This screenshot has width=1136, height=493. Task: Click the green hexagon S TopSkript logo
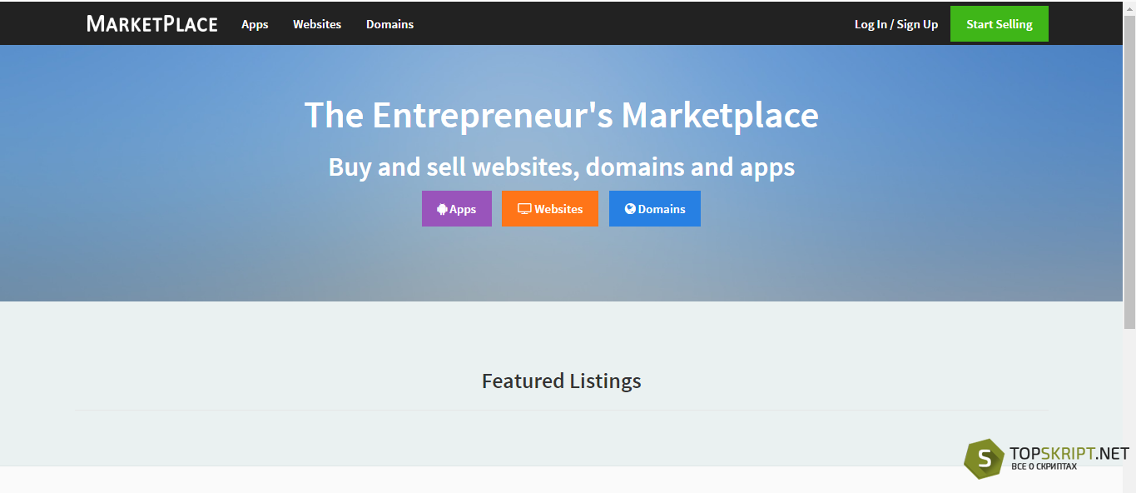click(984, 458)
